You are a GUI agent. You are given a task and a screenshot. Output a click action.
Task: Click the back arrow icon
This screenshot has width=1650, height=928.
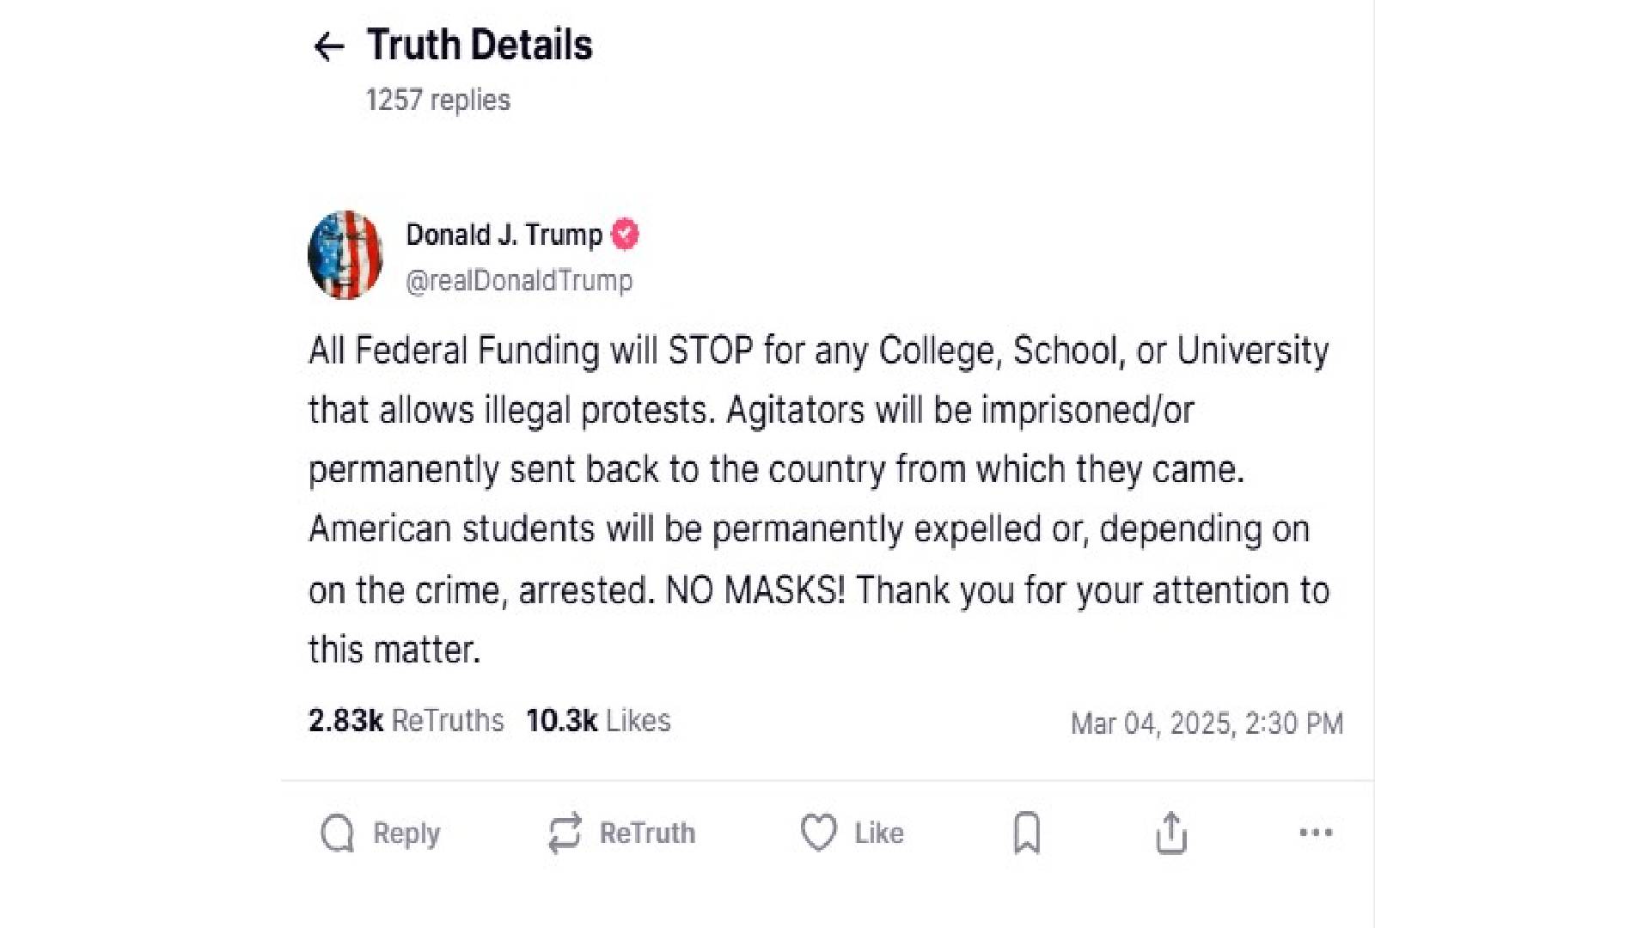pos(328,46)
